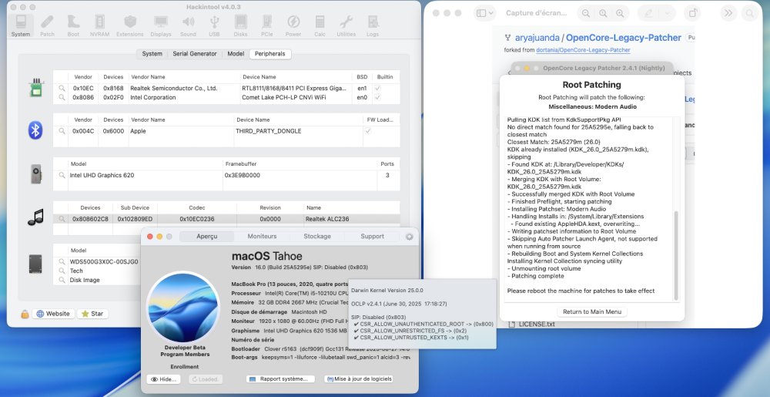Open markup options chevron in Preview toolbar
Screen dimensions: 770x397
667,14
